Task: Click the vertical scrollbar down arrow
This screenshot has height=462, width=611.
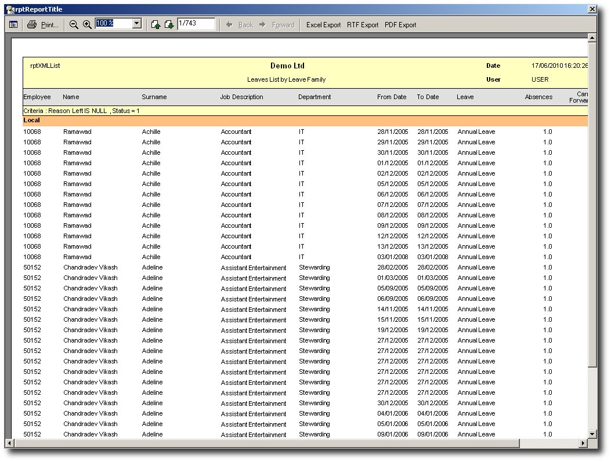Action: (592, 434)
